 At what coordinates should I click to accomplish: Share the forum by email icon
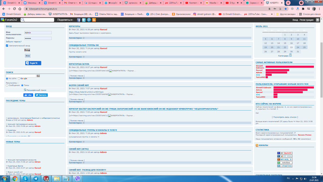[x=89, y=20]
